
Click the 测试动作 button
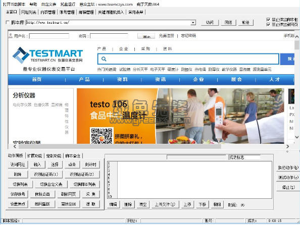pyautogui.click(x=288, y=178)
